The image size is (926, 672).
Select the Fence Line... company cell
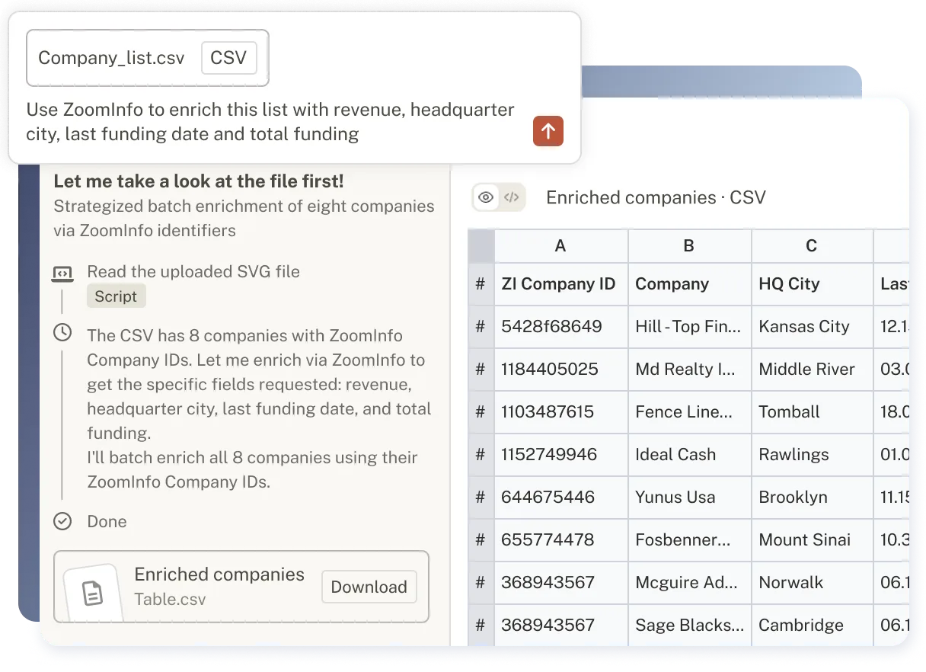click(x=689, y=412)
